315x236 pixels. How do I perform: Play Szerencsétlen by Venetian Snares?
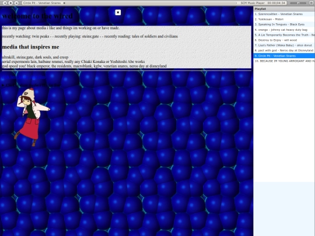(284, 14)
